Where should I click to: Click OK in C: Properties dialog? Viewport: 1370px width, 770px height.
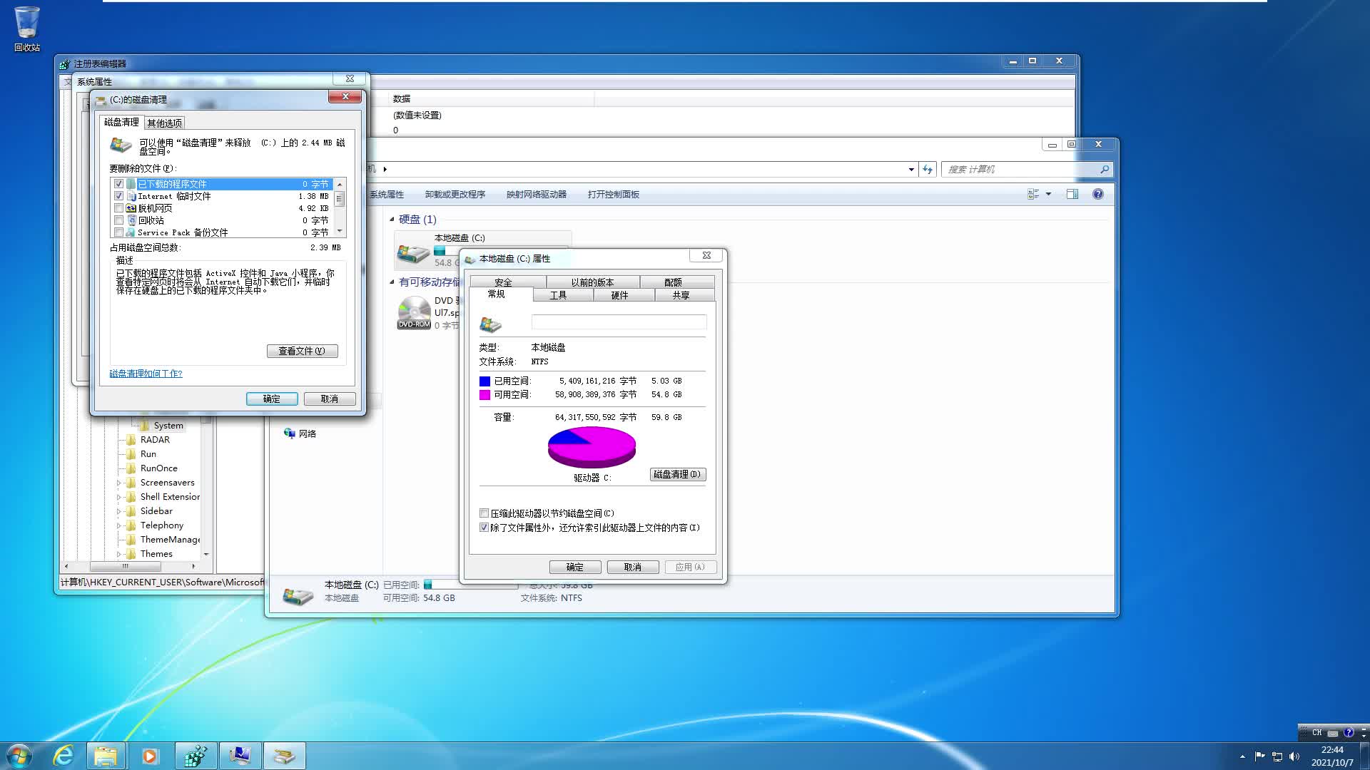[x=575, y=567]
